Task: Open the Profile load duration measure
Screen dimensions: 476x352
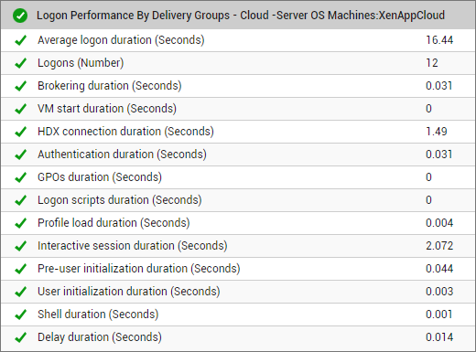Action: pos(114,223)
